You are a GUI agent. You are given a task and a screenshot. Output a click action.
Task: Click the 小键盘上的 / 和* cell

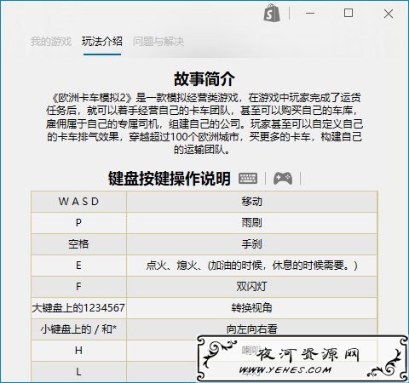pyautogui.click(x=78, y=329)
